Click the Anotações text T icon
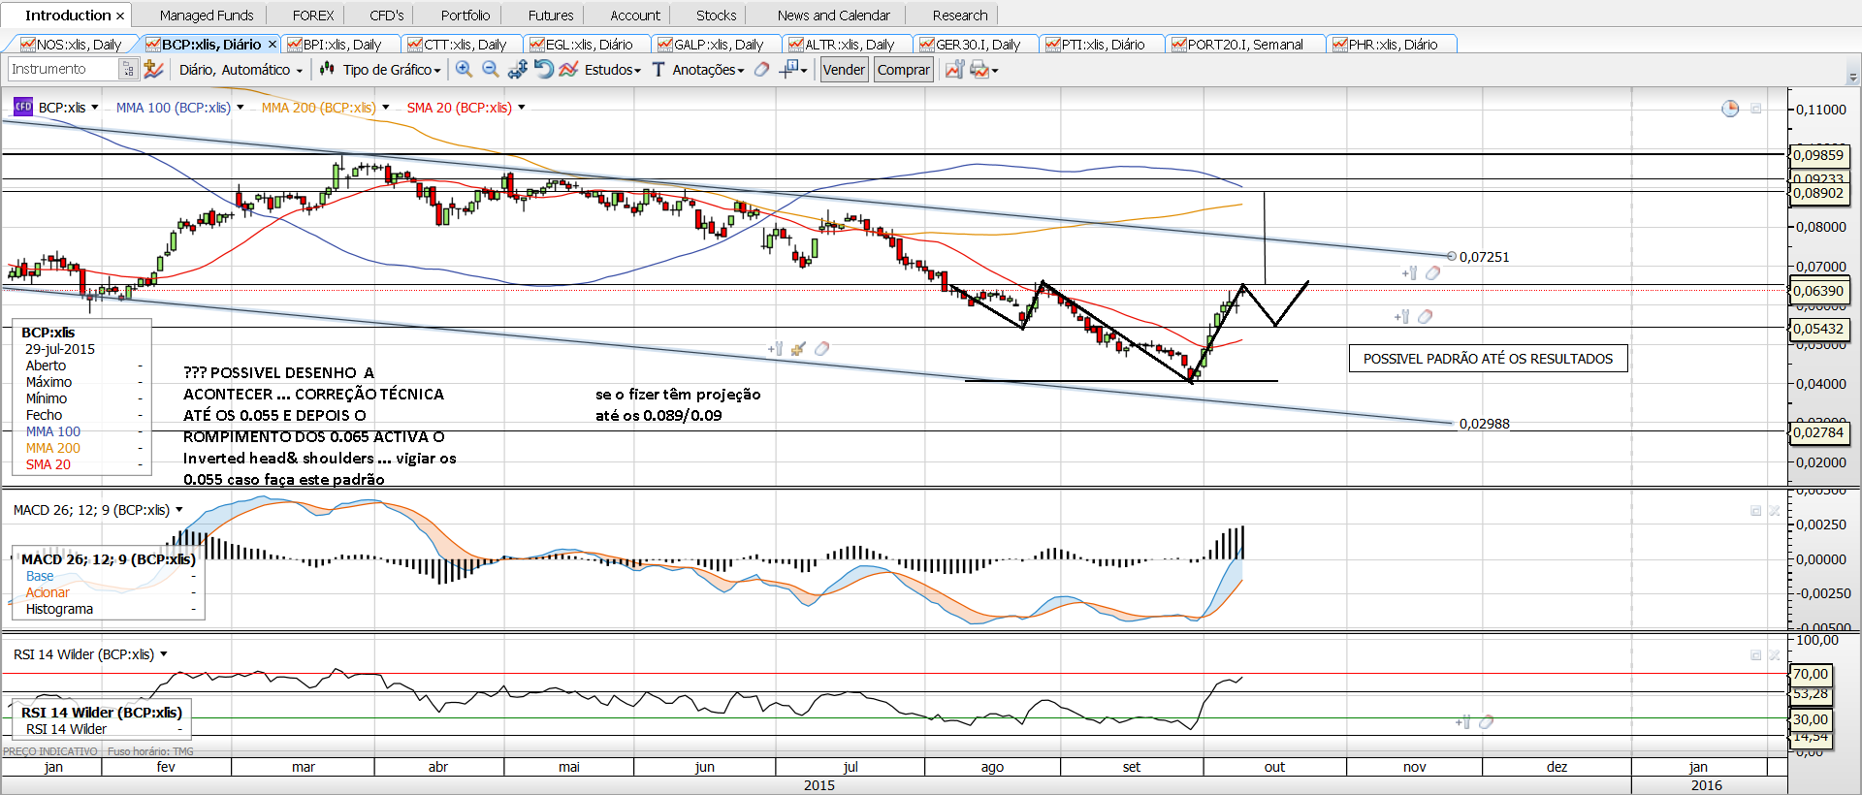Screen dimensions: 1862x795 (x=658, y=69)
